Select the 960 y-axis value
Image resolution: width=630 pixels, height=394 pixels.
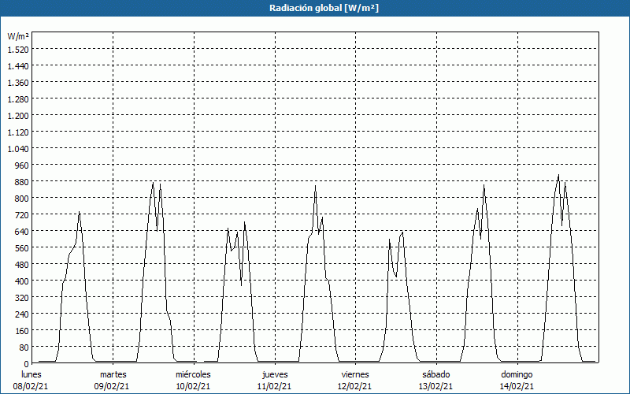tap(22, 165)
